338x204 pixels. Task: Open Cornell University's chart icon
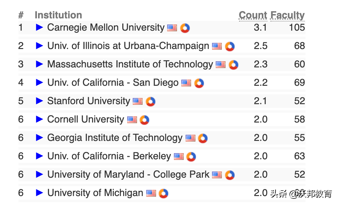click(x=144, y=120)
